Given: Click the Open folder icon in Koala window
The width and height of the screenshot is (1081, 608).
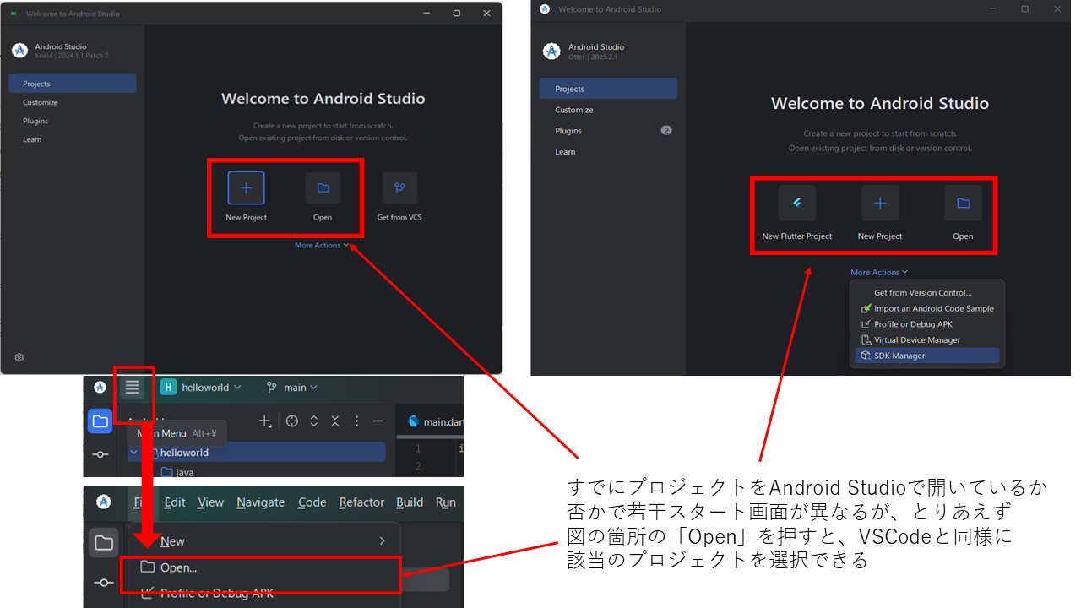Looking at the screenshot, I should pyautogui.click(x=323, y=187).
